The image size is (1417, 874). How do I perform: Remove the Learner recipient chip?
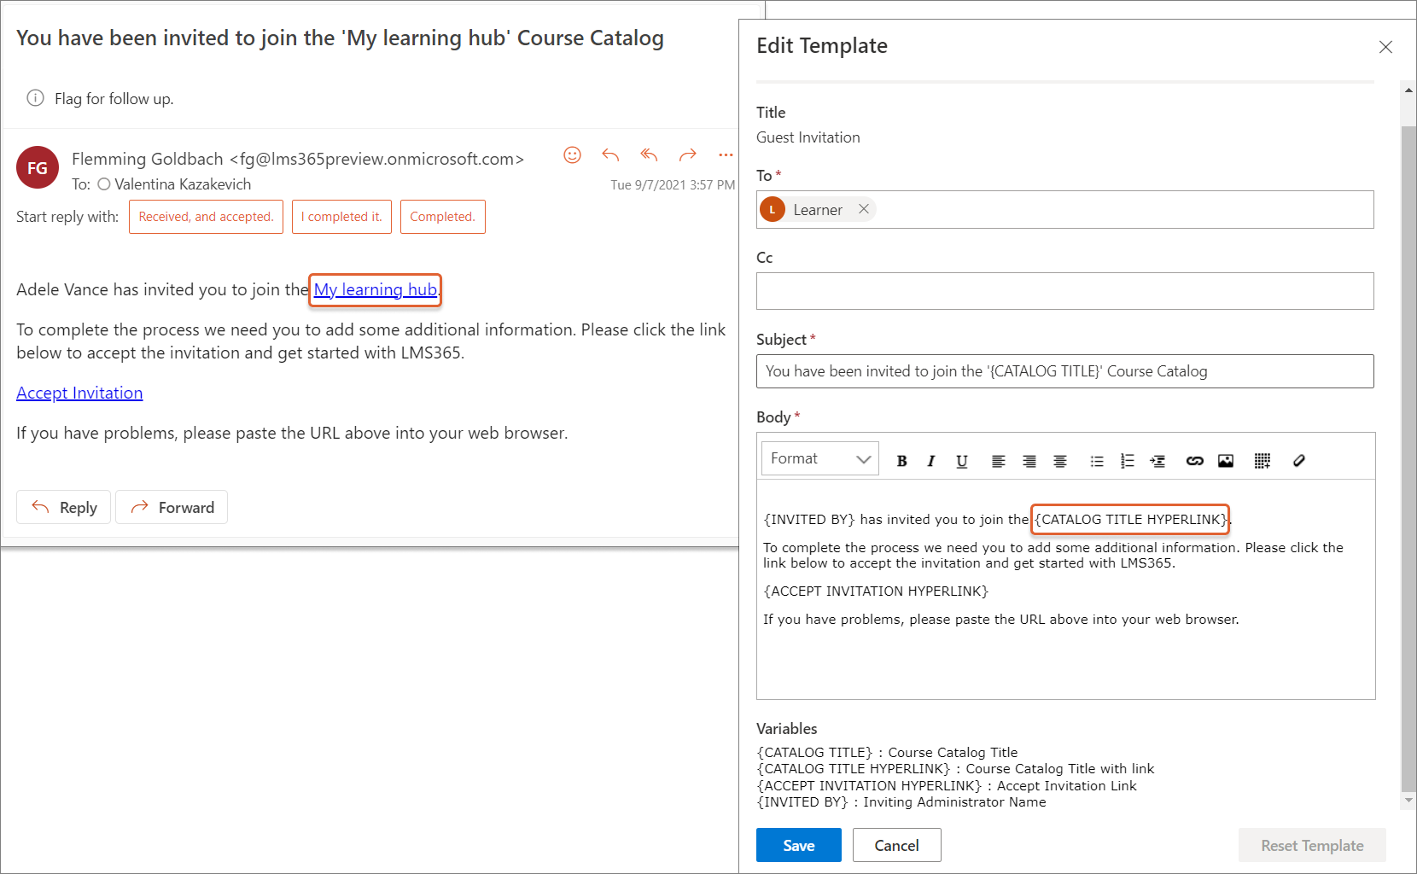(864, 209)
